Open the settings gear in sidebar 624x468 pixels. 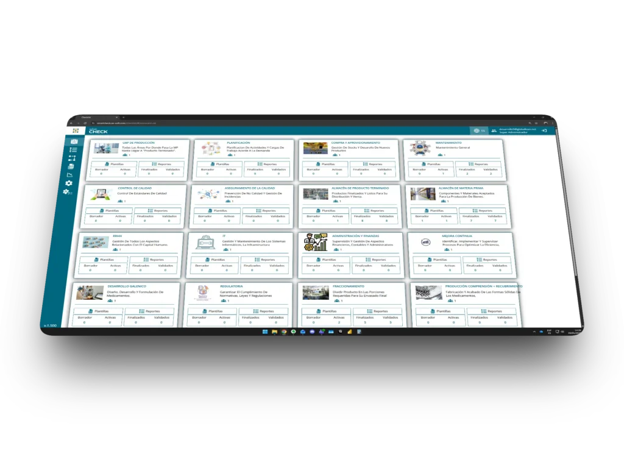(x=69, y=183)
